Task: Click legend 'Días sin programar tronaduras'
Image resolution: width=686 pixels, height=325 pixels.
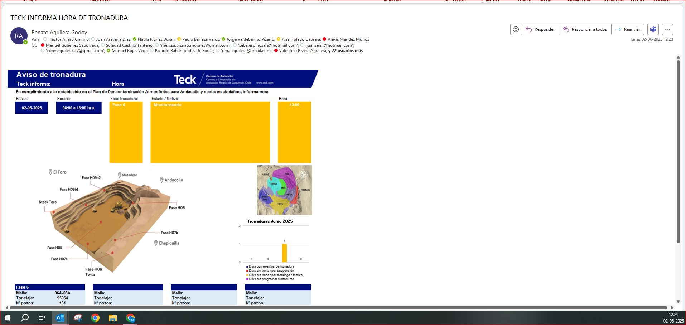Action: click(271, 279)
